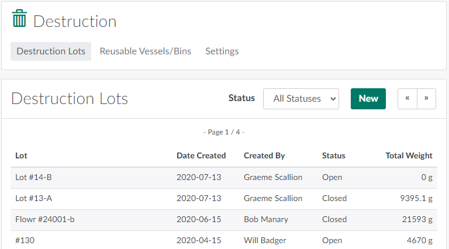Click the Page 1 / 4 indicator
Viewport: 449px width, 249px height.
click(x=224, y=132)
